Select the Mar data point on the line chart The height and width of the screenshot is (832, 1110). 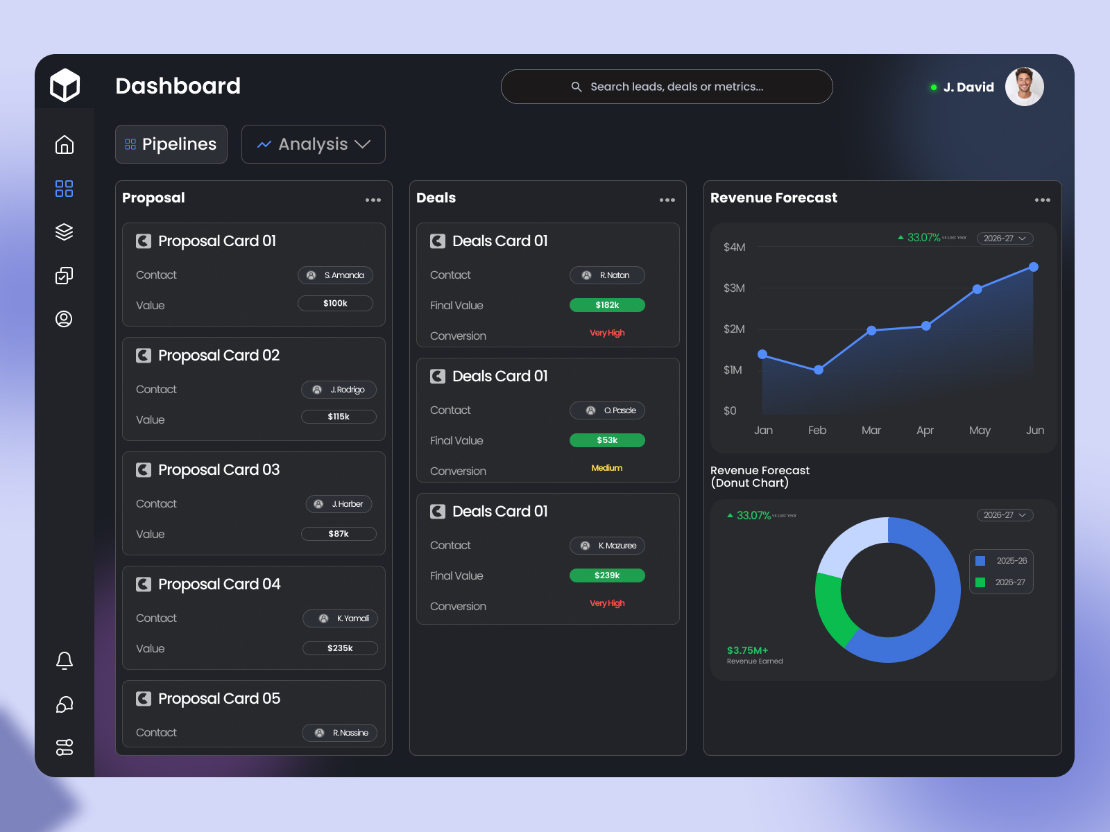(x=871, y=331)
